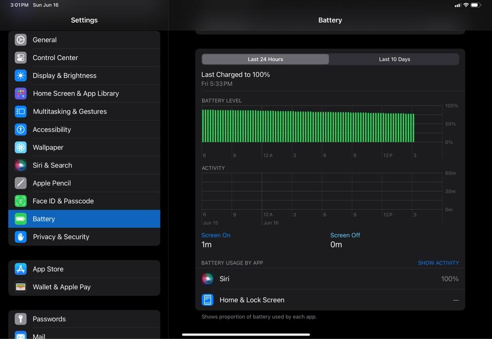
Task: Tap a bar in Battery Level chart
Action: tap(308, 126)
